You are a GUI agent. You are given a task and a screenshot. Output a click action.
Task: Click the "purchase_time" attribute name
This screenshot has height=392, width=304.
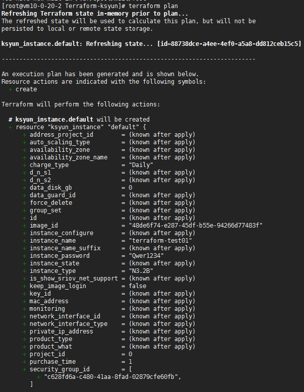[x=52, y=362]
